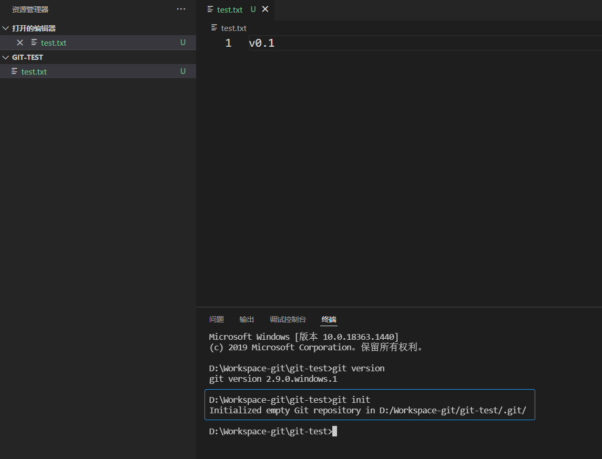Click the 资源管理器 panel title
This screenshot has height=459, width=602.
30,9
